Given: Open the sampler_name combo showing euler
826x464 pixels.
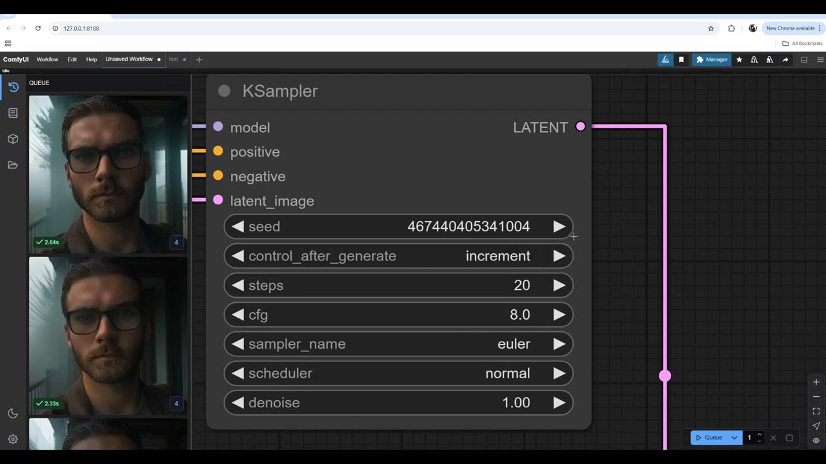Looking at the screenshot, I should coord(398,344).
